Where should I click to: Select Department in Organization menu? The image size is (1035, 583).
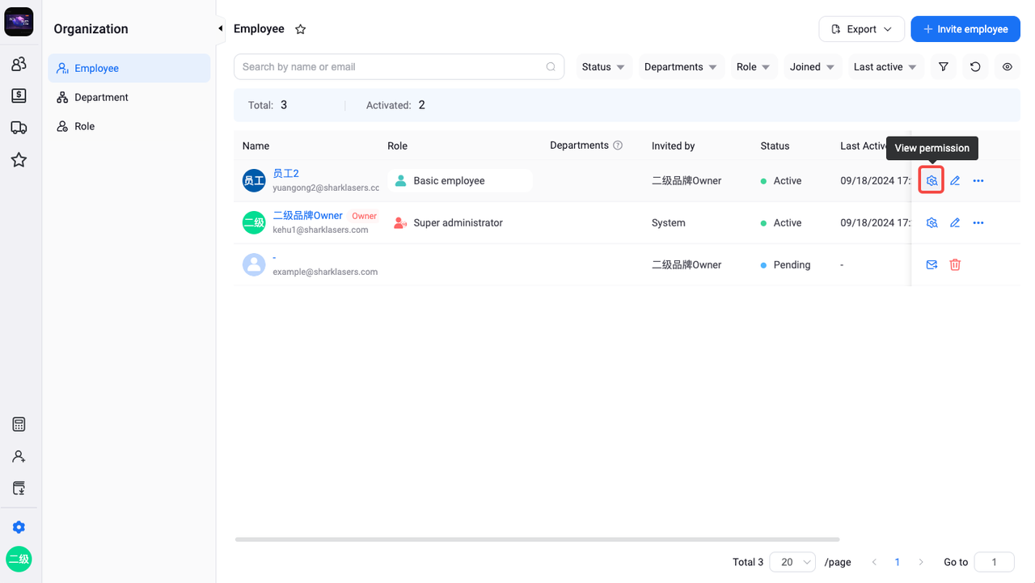tap(129, 97)
